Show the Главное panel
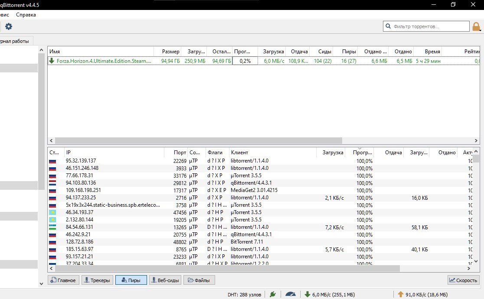The width and height of the screenshot is (484, 299). coord(63,280)
